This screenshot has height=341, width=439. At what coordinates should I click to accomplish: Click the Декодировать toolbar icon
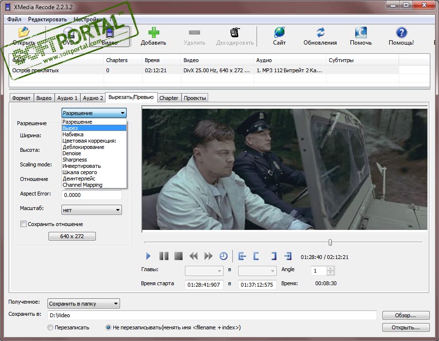coord(235,32)
